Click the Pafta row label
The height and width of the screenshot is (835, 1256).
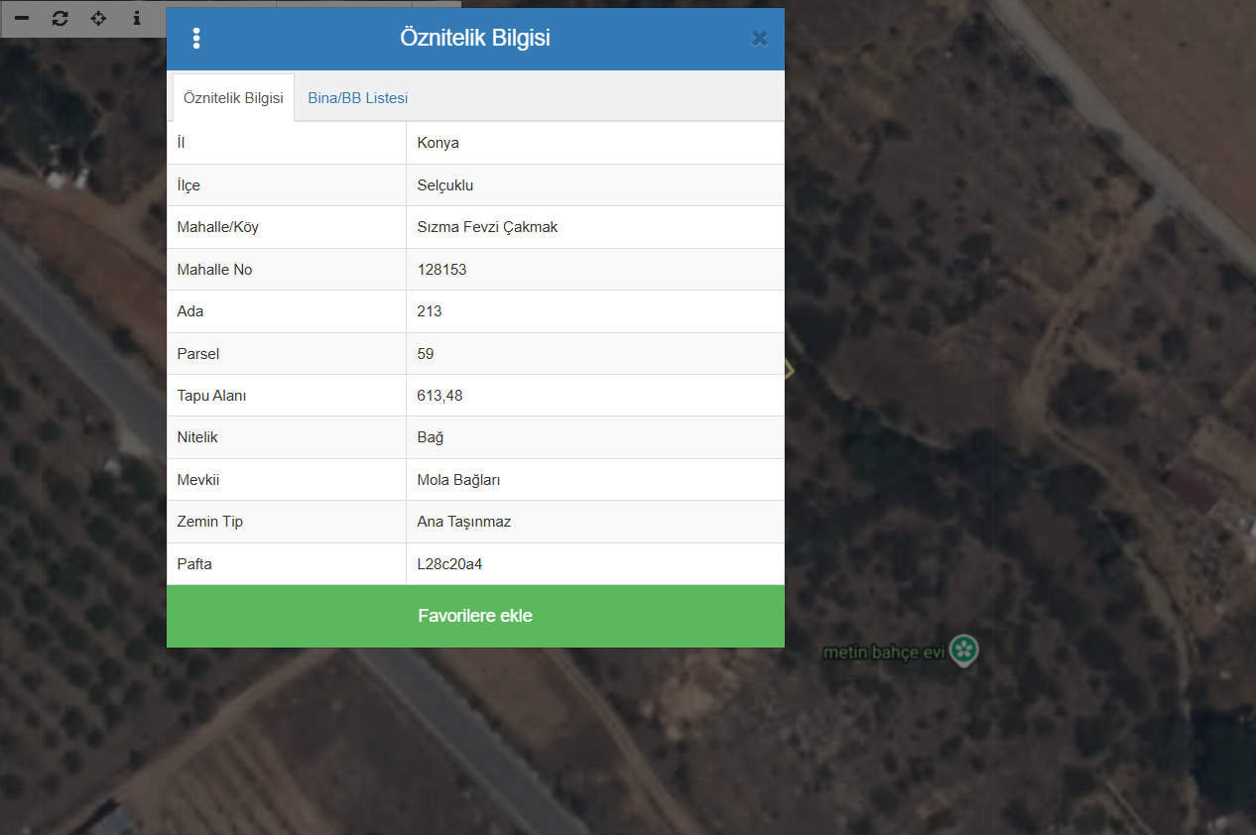click(193, 564)
